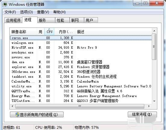Select the dwm.exe process
Image resolution: width=166 pixels, height=130 pixels.
(81, 62)
